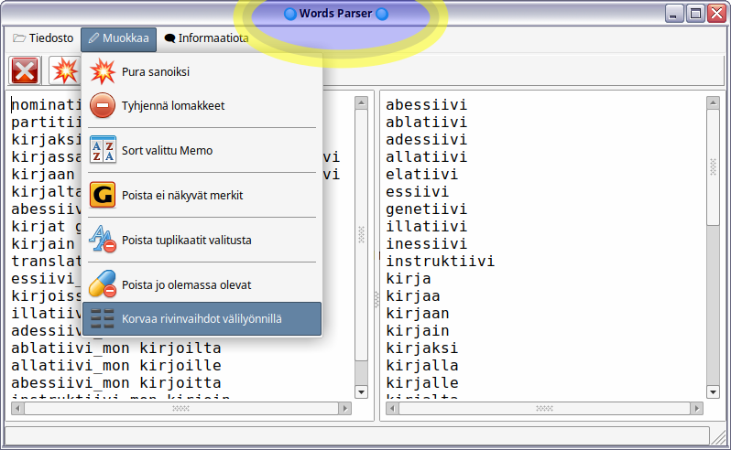Minimize the Words Parser window
This screenshot has height=450, width=731.
(x=674, y=14)
